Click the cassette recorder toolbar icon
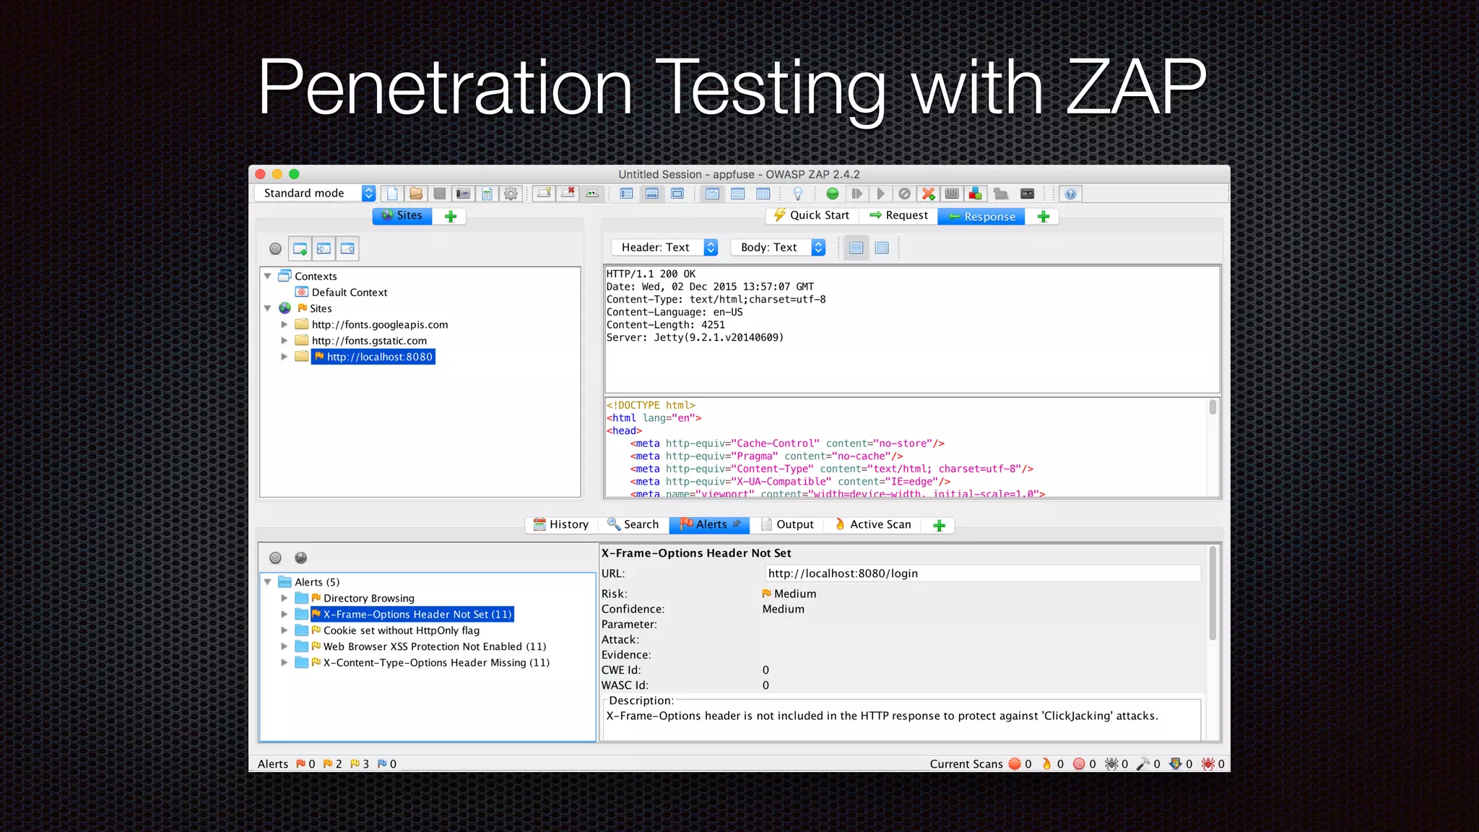Viewport: 1479px width, 832px height. [1027, 194]
